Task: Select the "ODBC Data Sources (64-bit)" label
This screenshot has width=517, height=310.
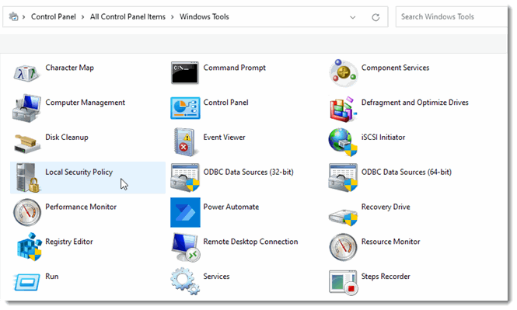Action: (x=406, y=172)
